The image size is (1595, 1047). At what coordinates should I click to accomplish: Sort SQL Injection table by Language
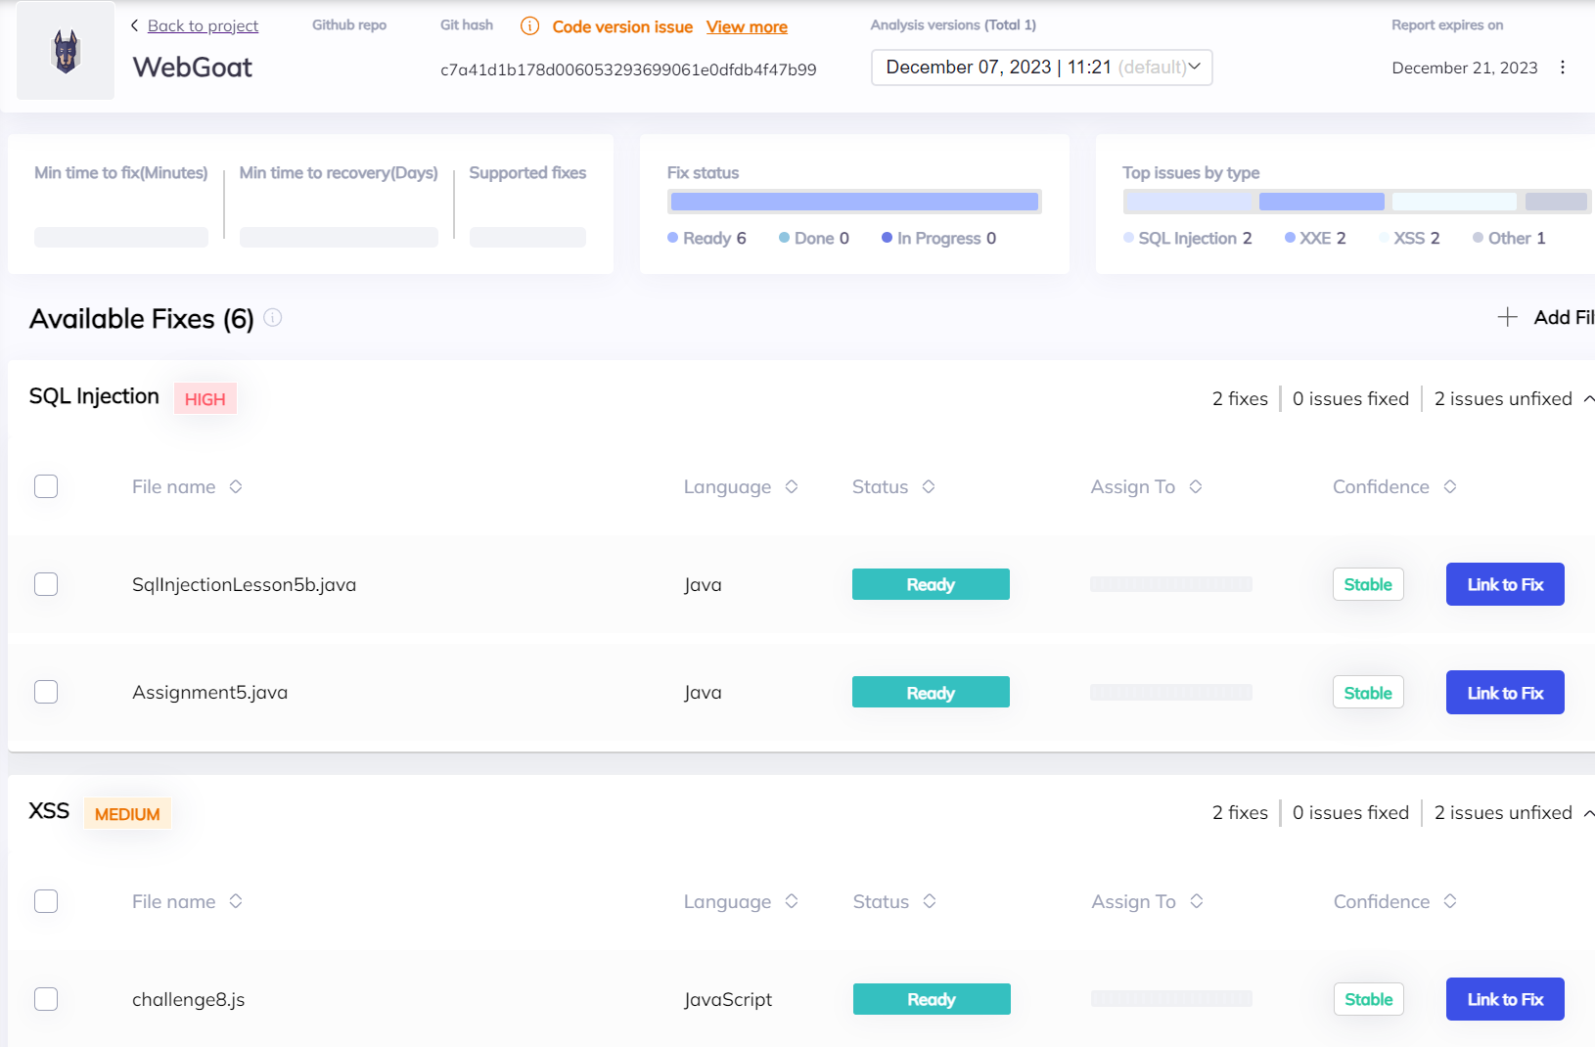click(792, 486)
